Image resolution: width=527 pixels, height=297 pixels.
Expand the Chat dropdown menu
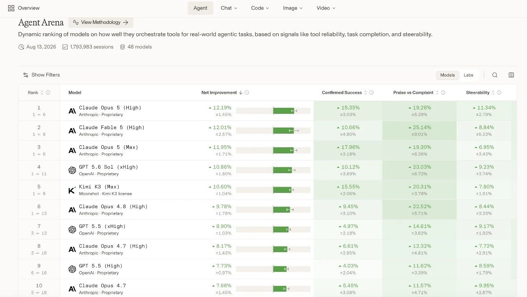tap(229, 8)
